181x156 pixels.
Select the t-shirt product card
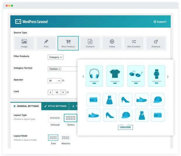tap(115, 76)
